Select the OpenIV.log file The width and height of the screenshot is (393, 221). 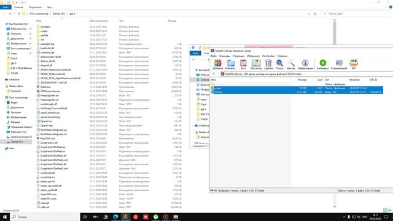point(47,125)
